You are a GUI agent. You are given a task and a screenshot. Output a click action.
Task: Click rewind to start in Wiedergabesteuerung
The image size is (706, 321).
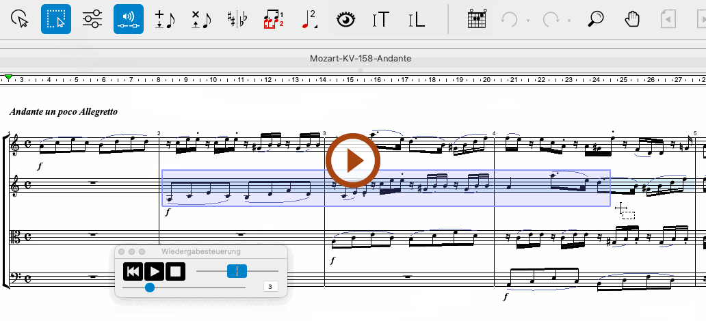coord(133,271)
